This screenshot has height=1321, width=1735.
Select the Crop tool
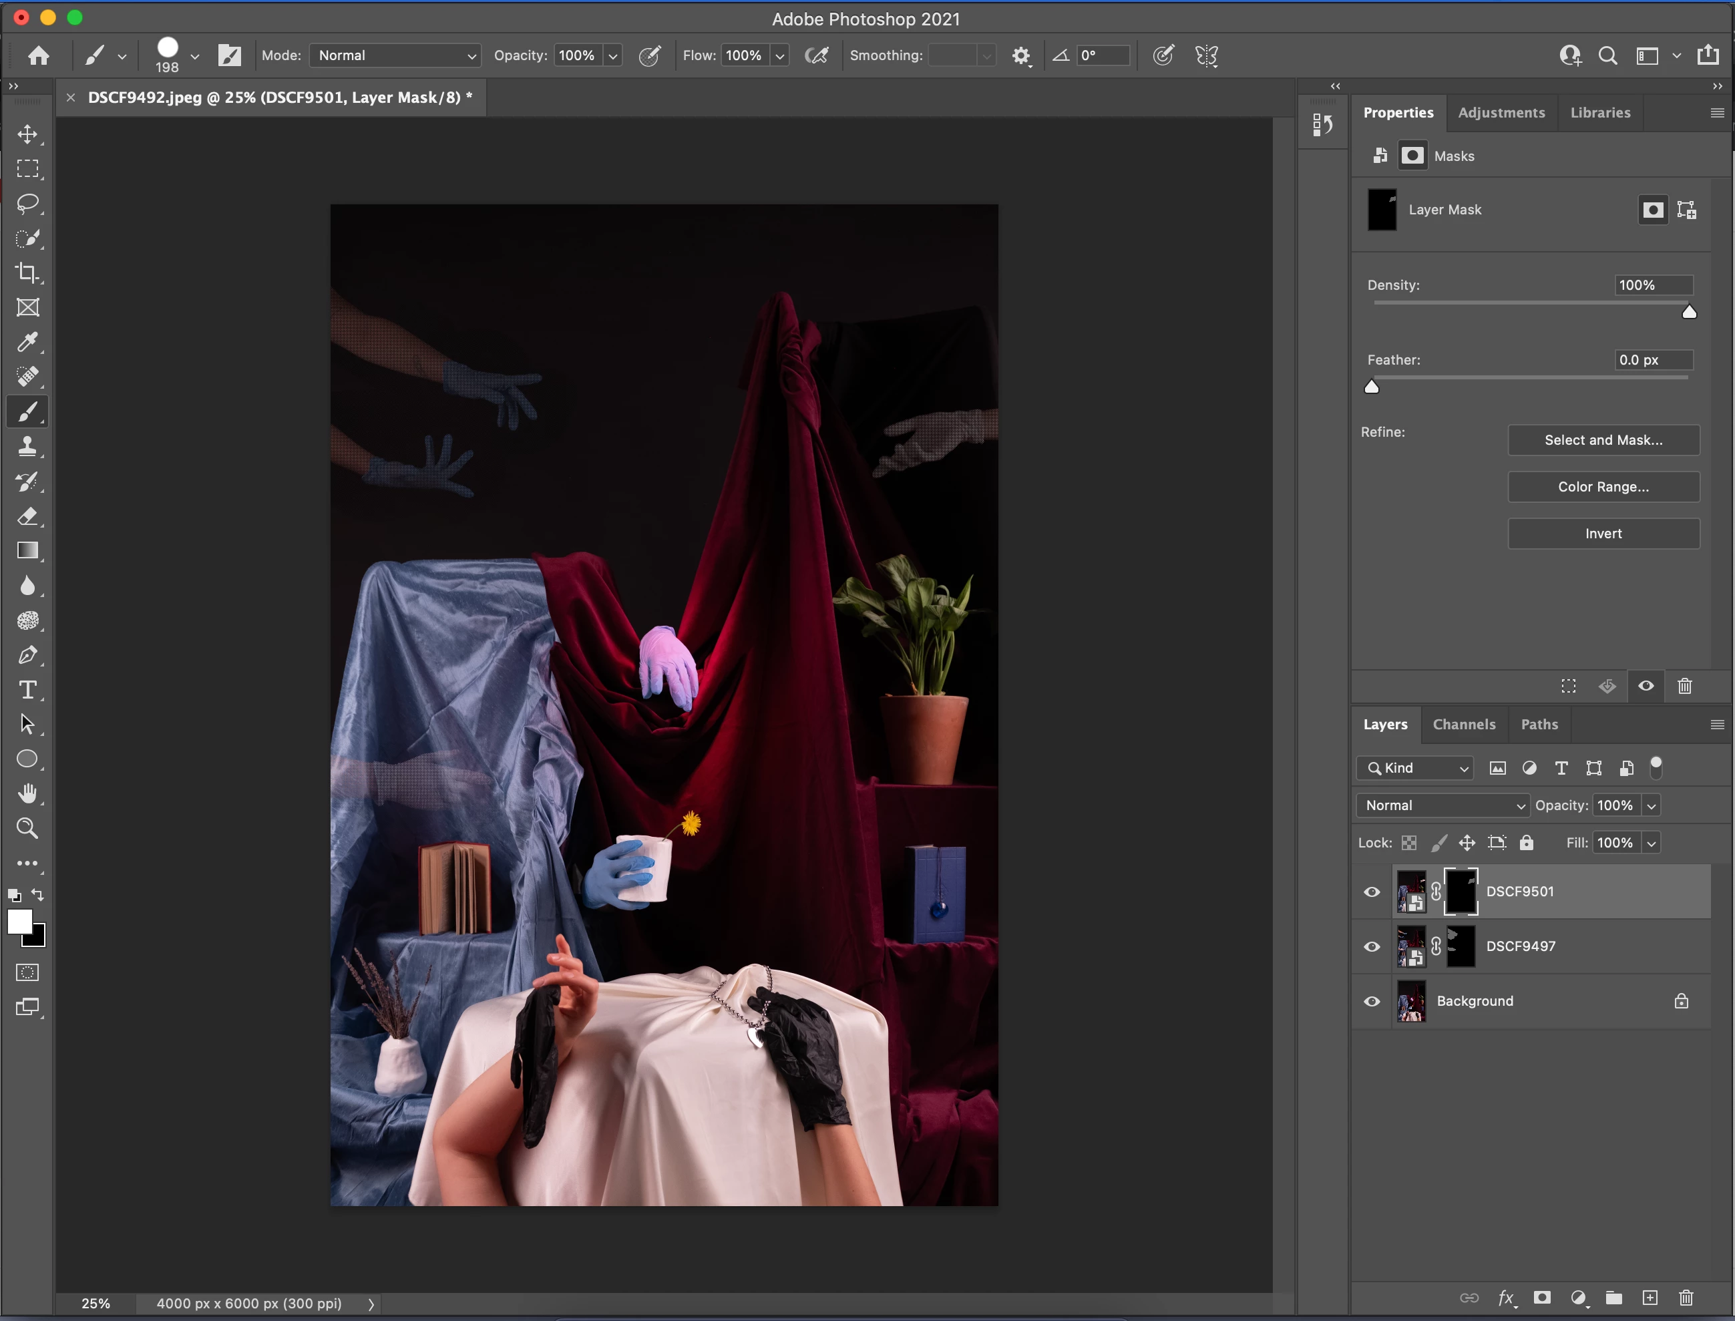coord(27,273)
